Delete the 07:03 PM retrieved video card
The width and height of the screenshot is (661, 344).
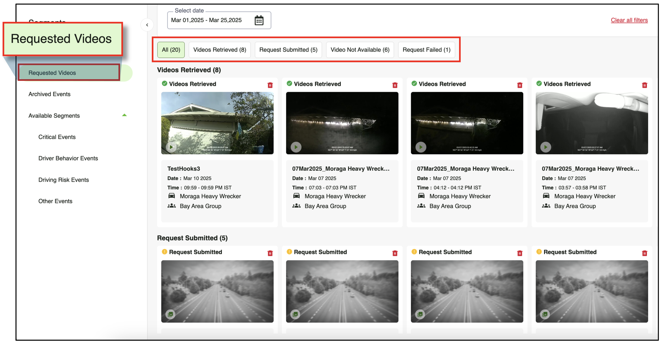coord(395,85)
